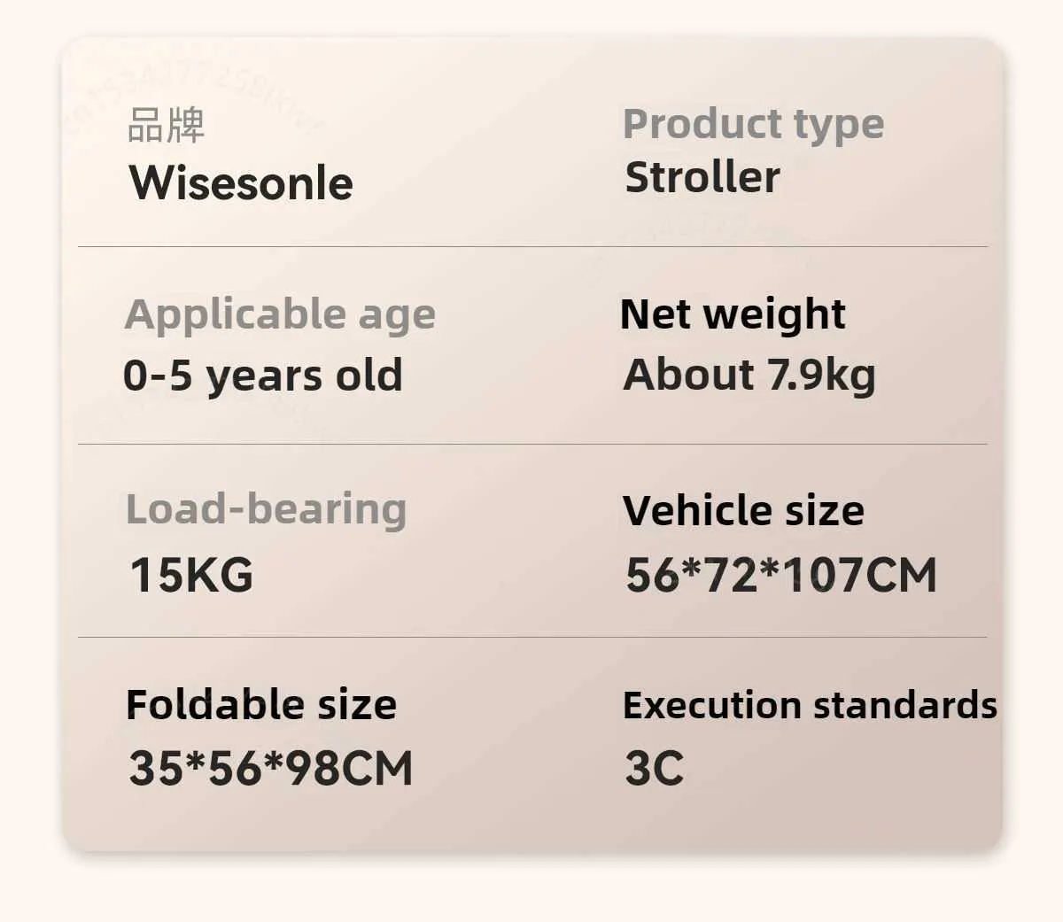Click the Chinese brand label 品牌
This screenshot has height=922, width=1063.
166,125
